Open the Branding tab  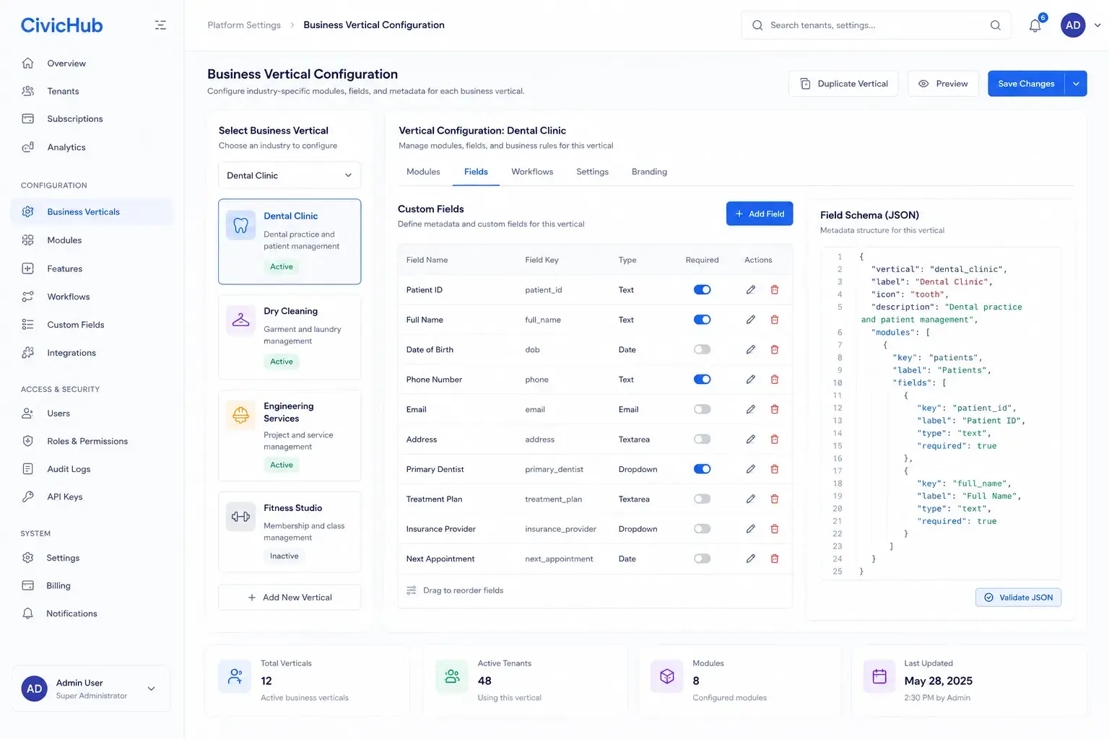(x=649, y=172)
